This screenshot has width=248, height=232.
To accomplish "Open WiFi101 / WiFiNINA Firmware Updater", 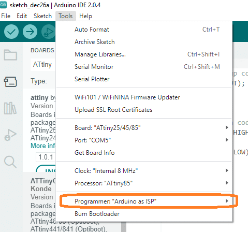I will 144,97.
